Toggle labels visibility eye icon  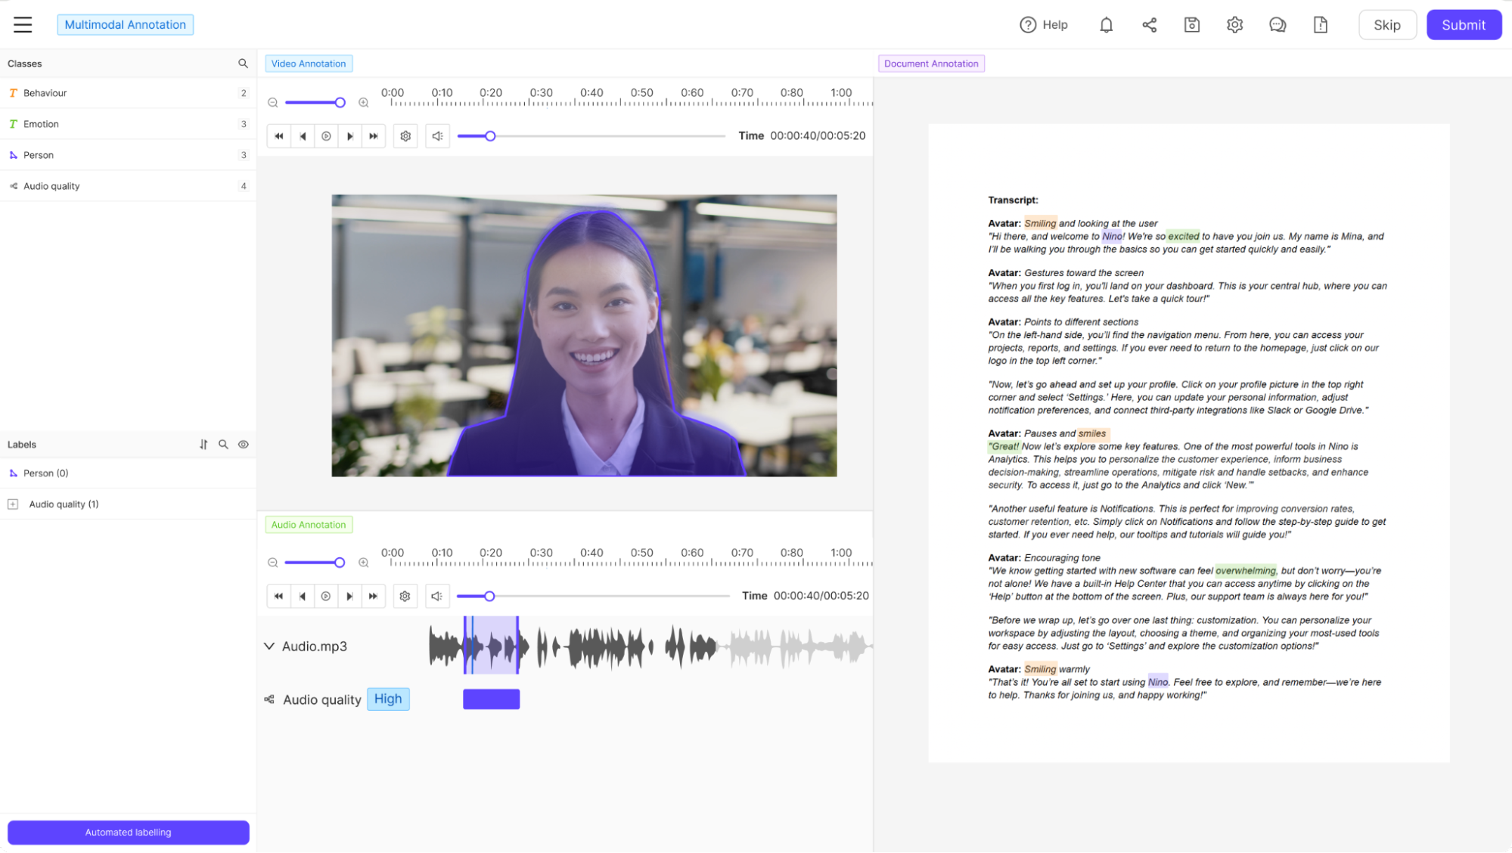244,445
